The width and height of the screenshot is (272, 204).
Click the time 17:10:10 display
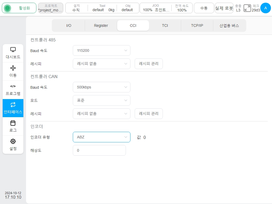(x=13, y=197)
